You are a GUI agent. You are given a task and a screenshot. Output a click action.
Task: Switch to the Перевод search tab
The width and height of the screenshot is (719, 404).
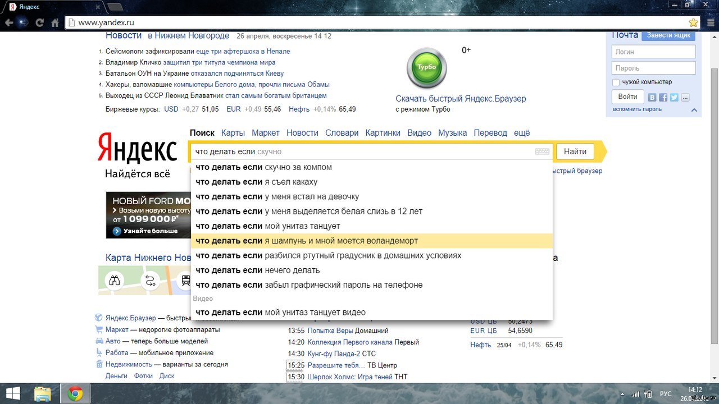click(490, 133)
